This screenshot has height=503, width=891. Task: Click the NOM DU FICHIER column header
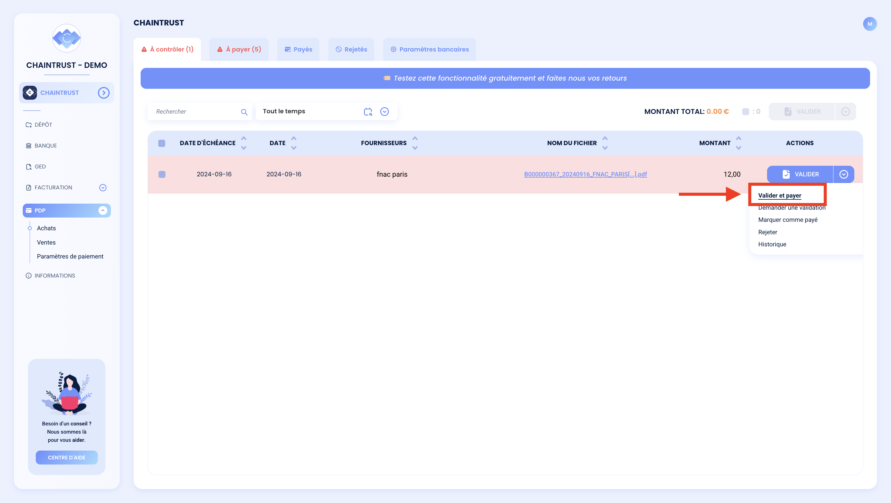(x=572, y=143)
